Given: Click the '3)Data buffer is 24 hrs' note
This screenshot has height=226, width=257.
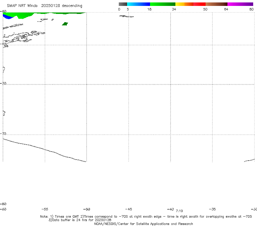Looking at the screenshot, I should pos(80,220).
